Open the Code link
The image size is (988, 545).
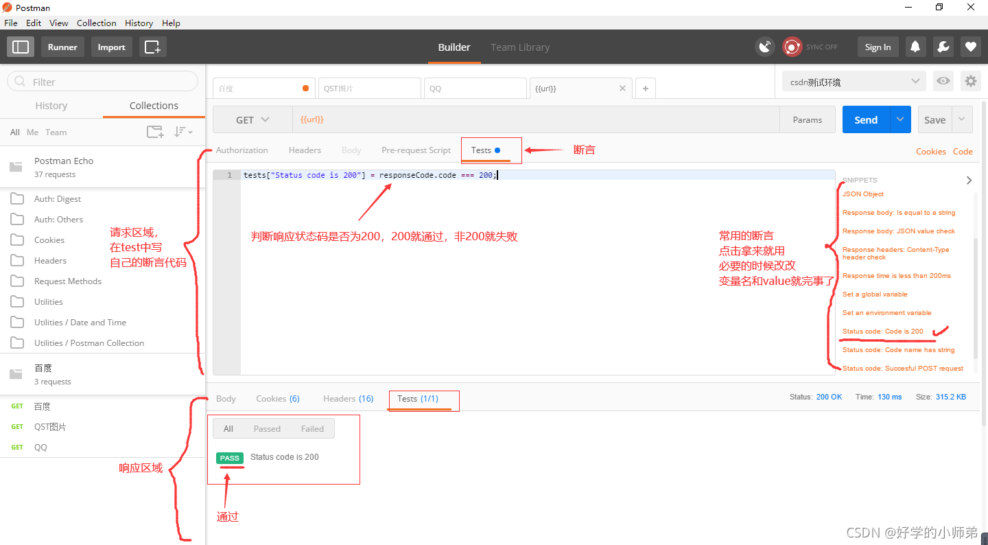coord(963,151)
